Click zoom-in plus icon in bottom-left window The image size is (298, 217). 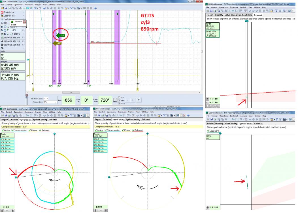(x=13, y=211)
